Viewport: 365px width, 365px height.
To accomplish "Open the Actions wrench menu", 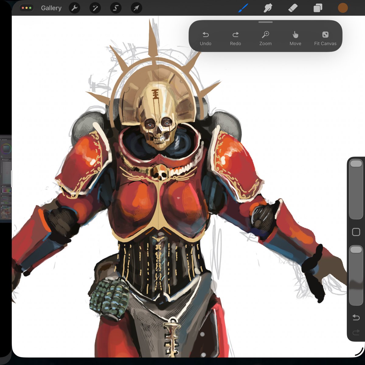I will 75,8.
